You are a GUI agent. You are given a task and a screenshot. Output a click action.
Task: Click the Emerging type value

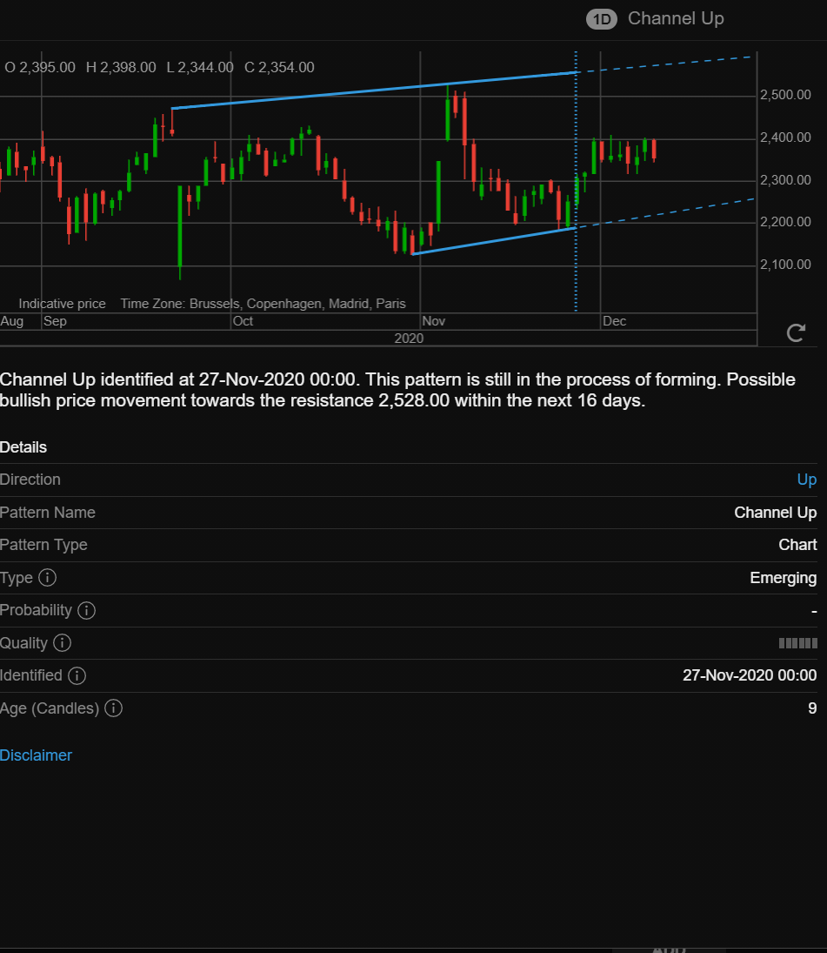784,577
